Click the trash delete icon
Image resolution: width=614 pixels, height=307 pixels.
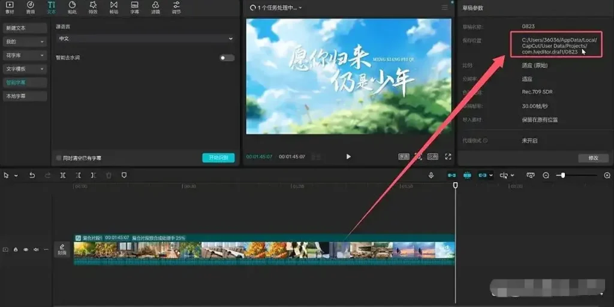109,176
